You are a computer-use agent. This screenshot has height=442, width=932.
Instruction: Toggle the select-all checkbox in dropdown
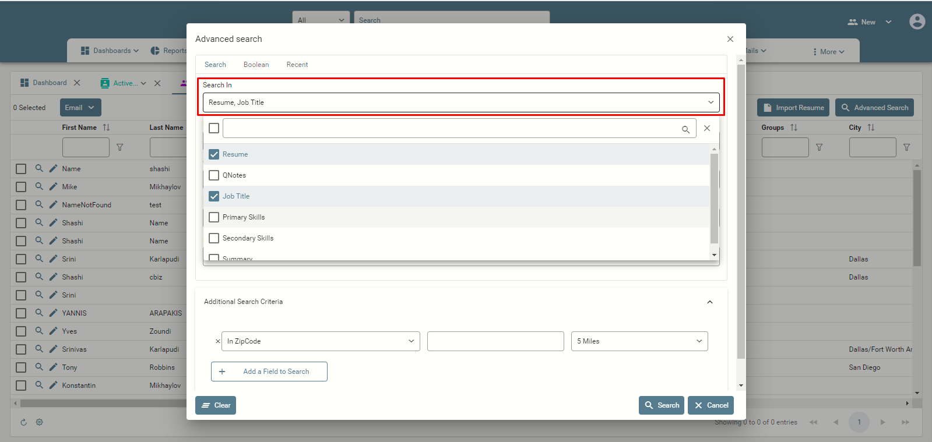point(214,128)
